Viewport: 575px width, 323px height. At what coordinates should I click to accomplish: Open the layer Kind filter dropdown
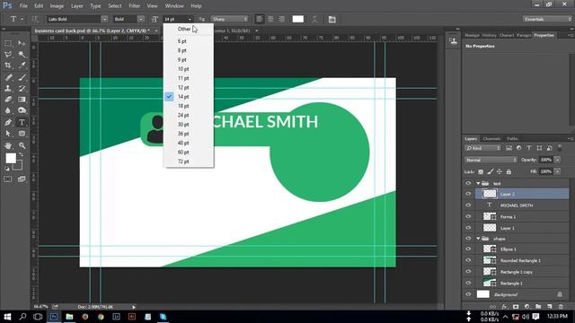click(x=483, y=148)
